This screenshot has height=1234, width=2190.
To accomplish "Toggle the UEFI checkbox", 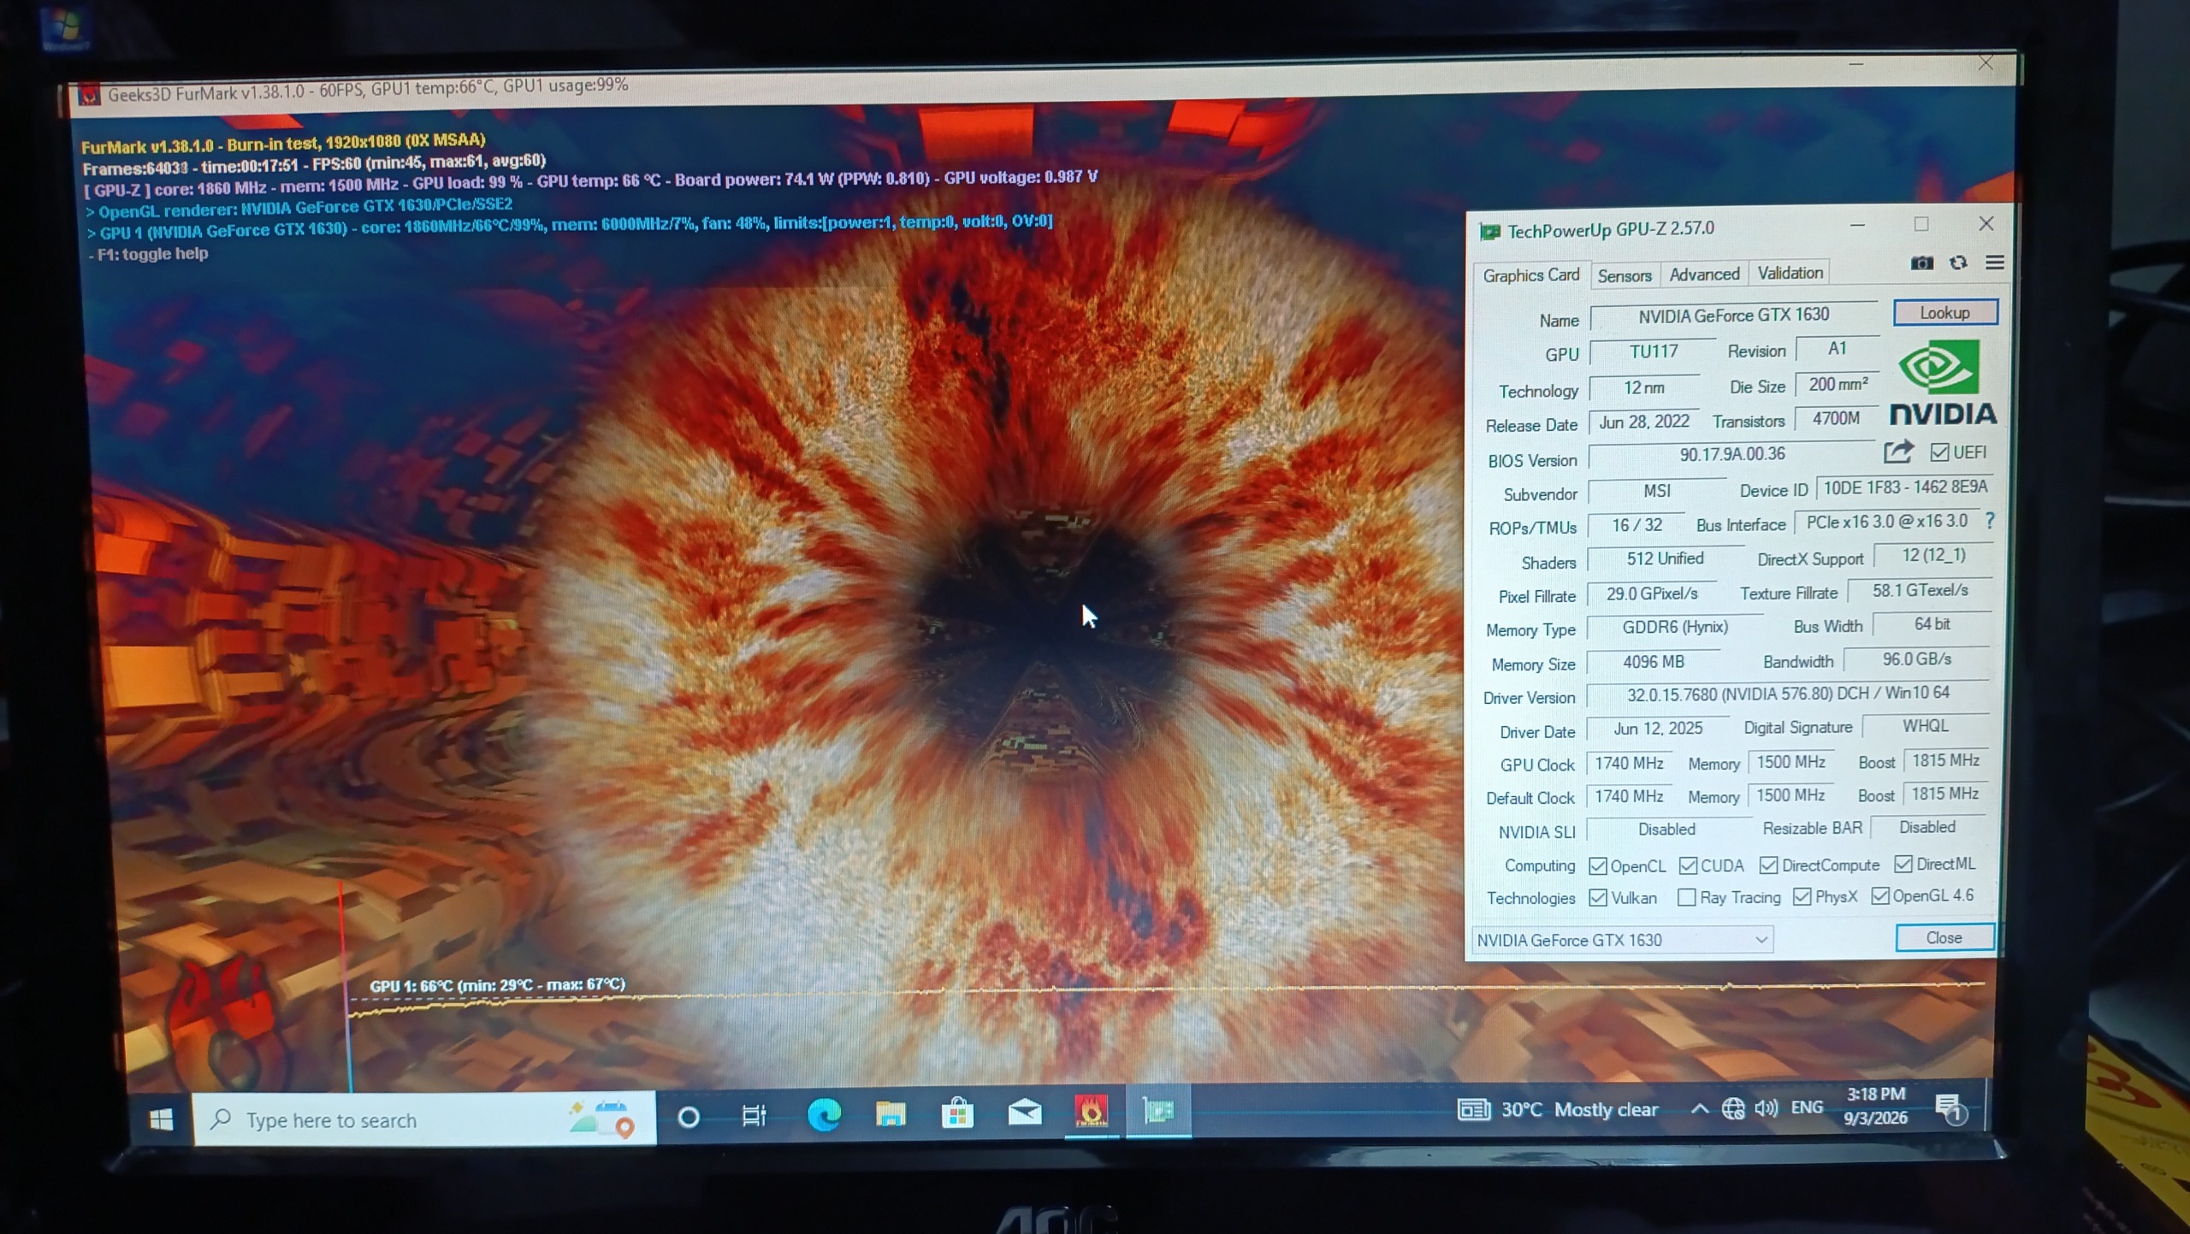I will pos(1939,452).
